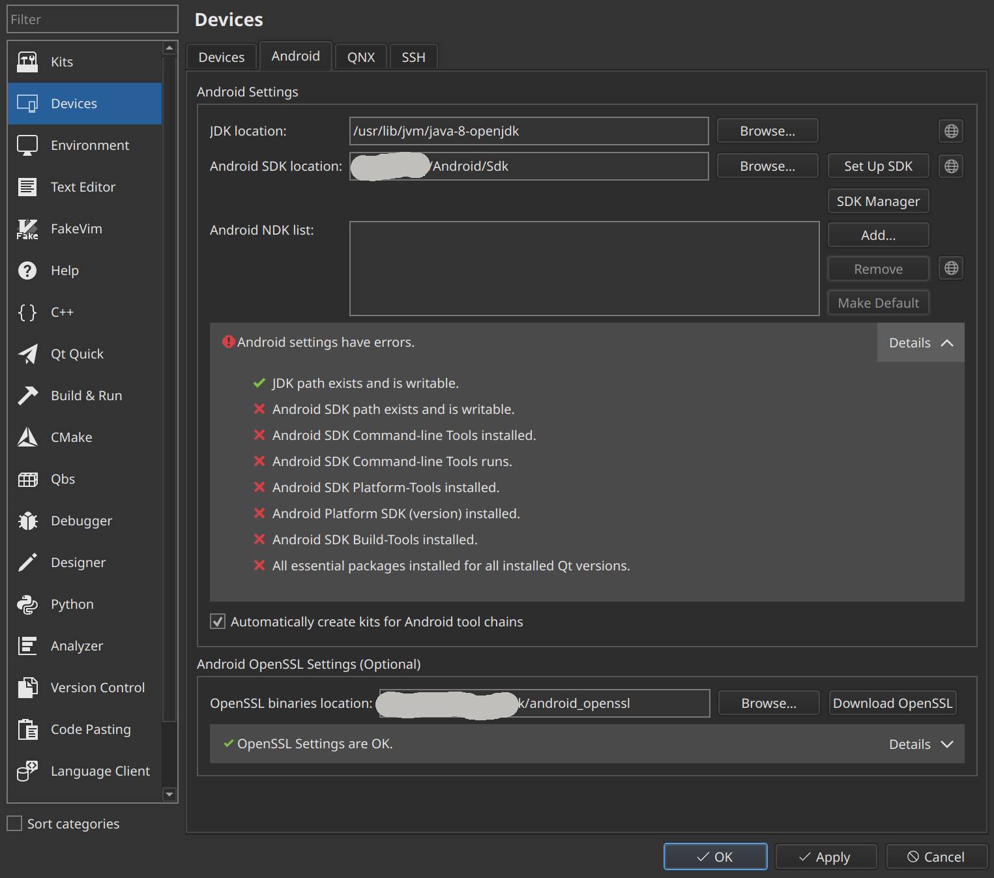Switch to the Devices tab
994x878 pixels.
coord(222,57)
